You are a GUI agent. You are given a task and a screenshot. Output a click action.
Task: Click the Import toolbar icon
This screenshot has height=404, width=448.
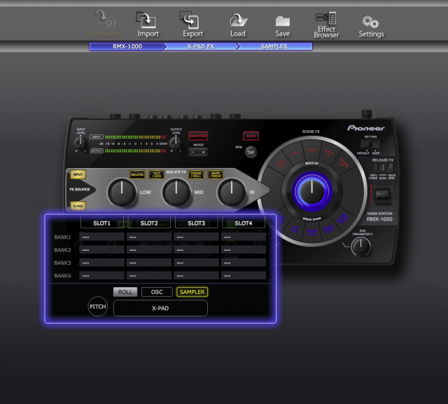click(148, 25)
